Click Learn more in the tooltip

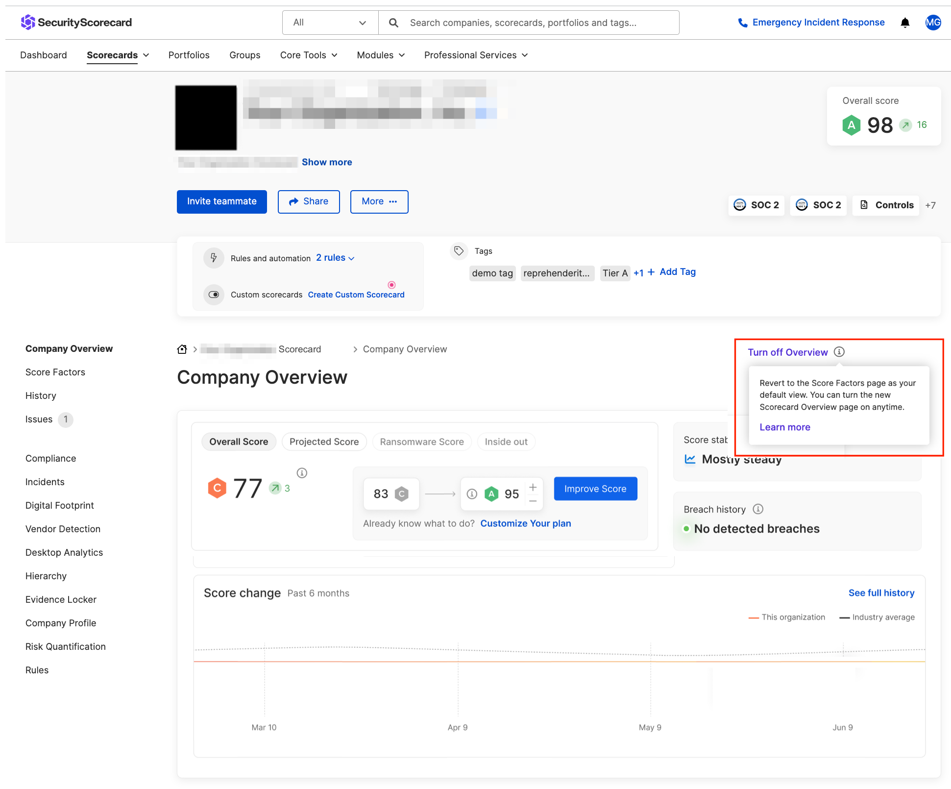[785, 427]
